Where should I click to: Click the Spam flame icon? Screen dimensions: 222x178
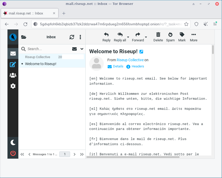point(170,37)
